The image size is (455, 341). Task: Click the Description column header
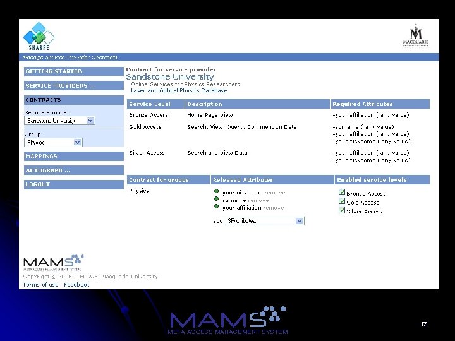tap(257, 104)
